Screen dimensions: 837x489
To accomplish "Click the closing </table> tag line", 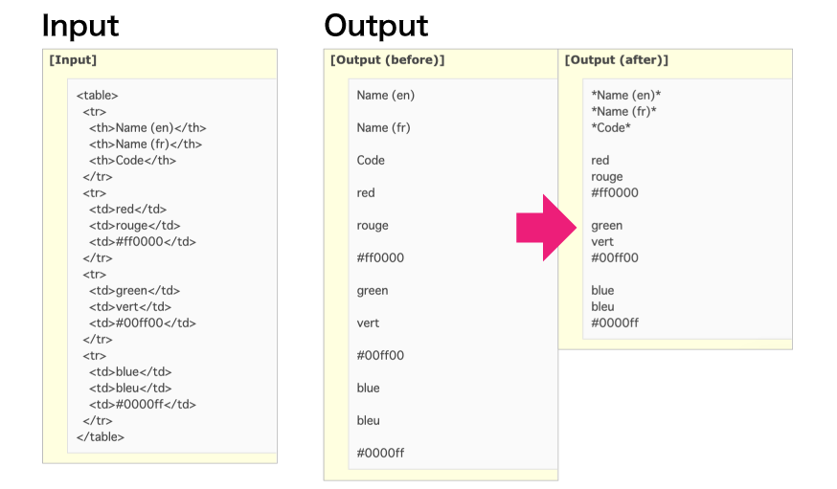I will 101,436.
